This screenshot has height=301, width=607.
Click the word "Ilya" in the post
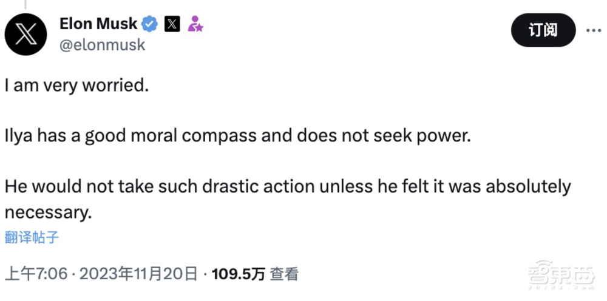19,136
